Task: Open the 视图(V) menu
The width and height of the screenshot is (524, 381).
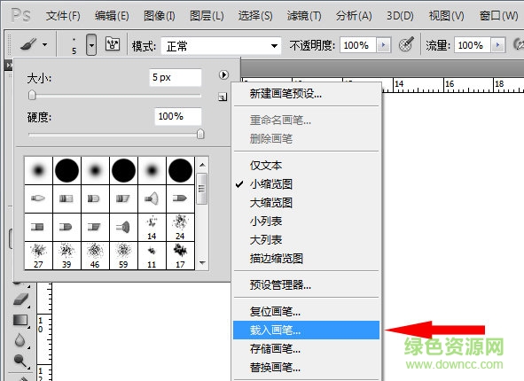Action: click(x=446, y=16)
